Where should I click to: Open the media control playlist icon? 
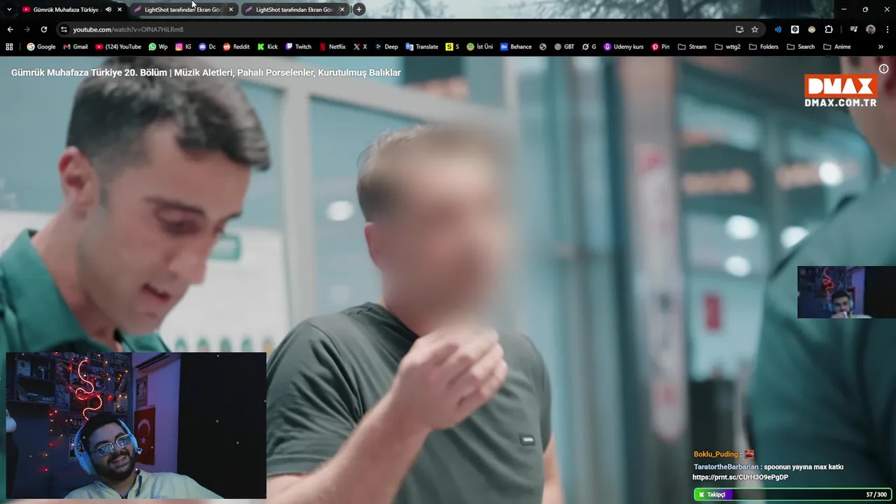click(853, 29)
